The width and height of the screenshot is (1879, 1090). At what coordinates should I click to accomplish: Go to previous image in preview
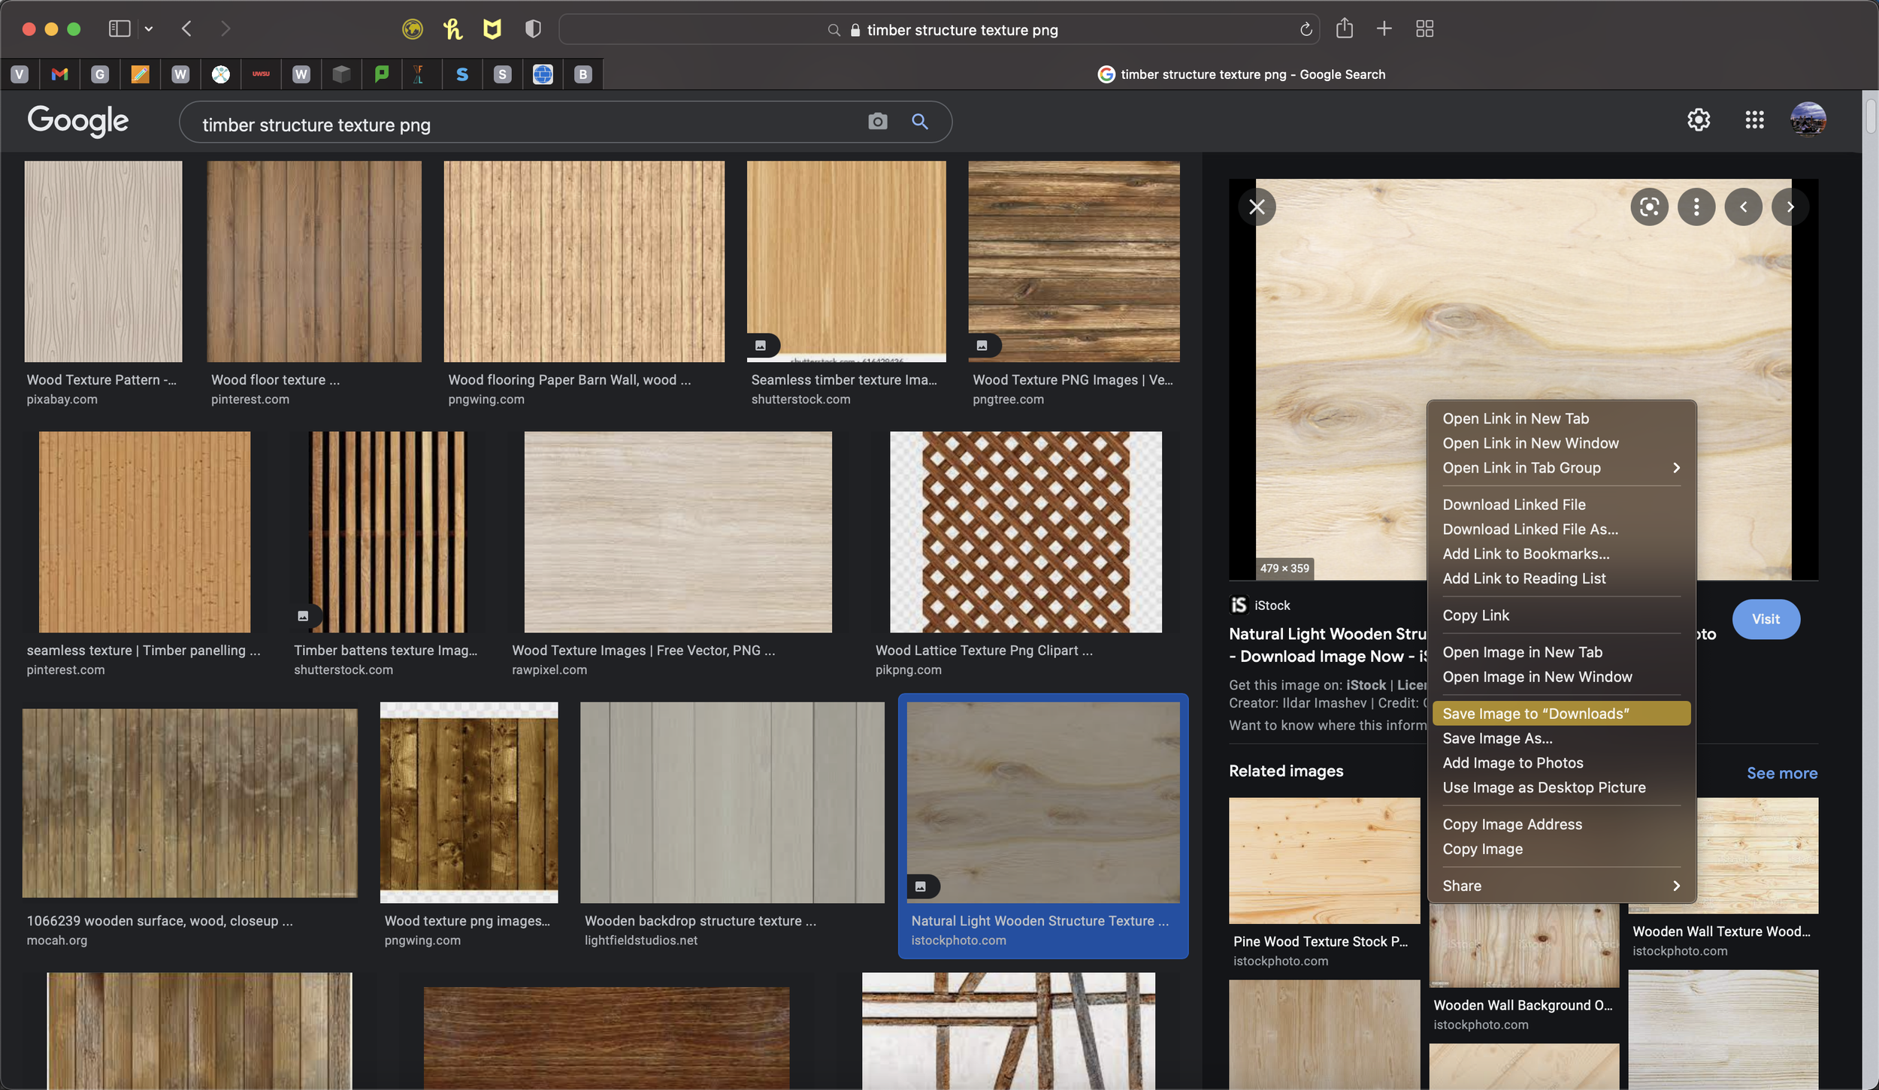(x=1743, y=207)
